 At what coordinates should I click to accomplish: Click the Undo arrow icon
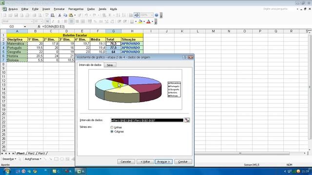(86, 15)
